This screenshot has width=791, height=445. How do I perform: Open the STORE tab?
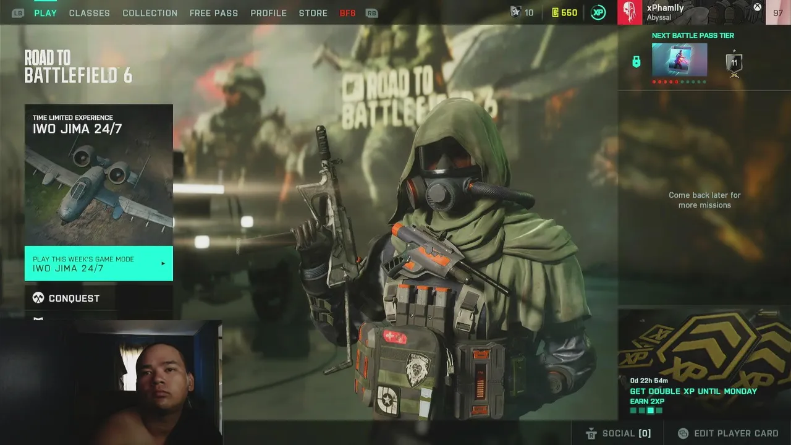pos(313,13)
